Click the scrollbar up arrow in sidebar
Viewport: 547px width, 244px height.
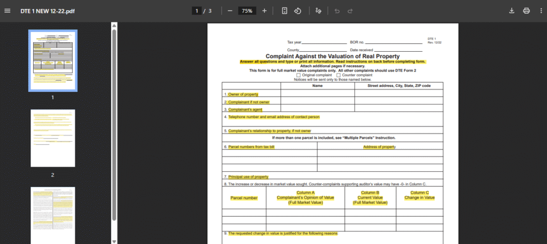pos(114,25)
